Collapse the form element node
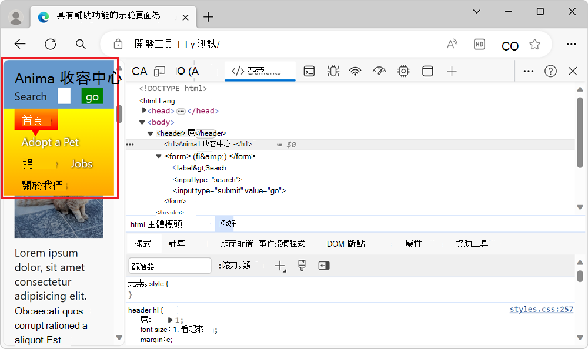 (159, 156)
